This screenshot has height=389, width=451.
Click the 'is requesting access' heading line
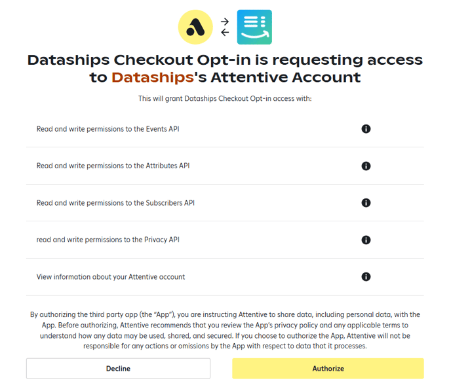[225, 60]
